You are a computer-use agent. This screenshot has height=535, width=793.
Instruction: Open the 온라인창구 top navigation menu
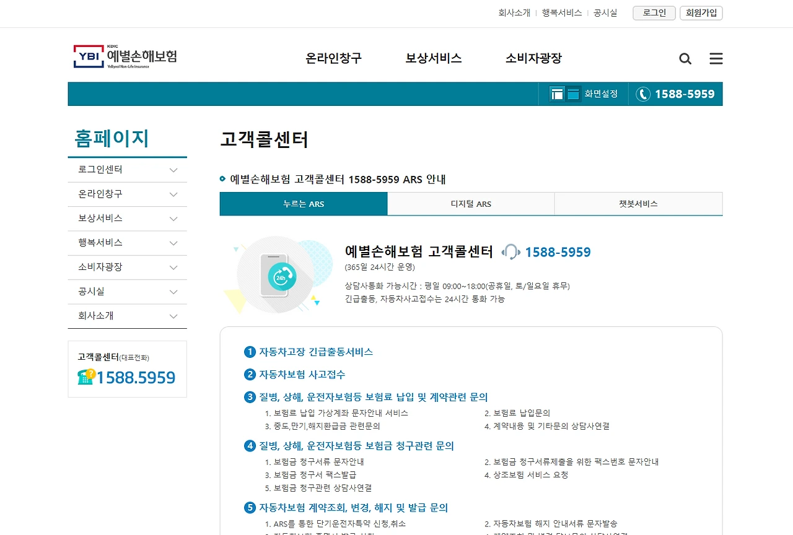(334, 58)
